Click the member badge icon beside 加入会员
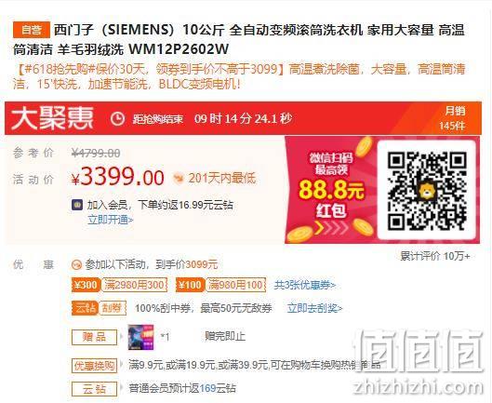492x403 pixels. pyautogui.click(x=77, y=205)
